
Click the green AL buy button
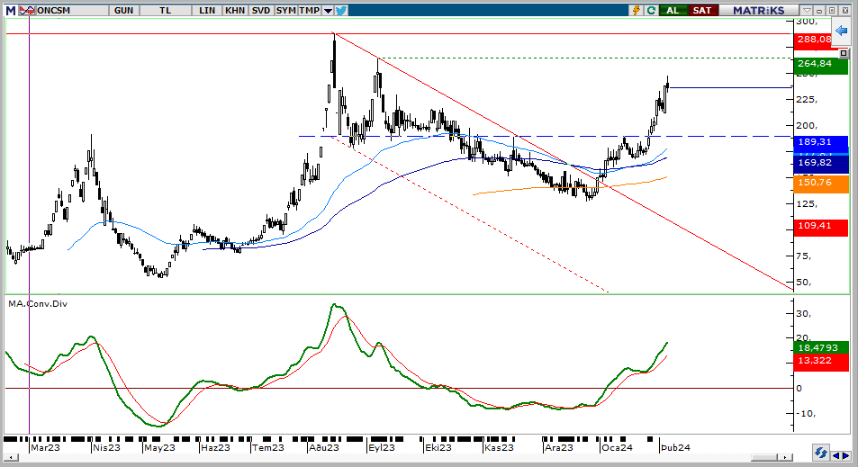(x=673, y=11)
